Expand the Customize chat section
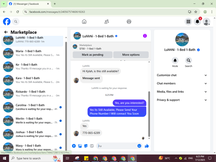The image size is (216, 162). click(x=182, y=75)
